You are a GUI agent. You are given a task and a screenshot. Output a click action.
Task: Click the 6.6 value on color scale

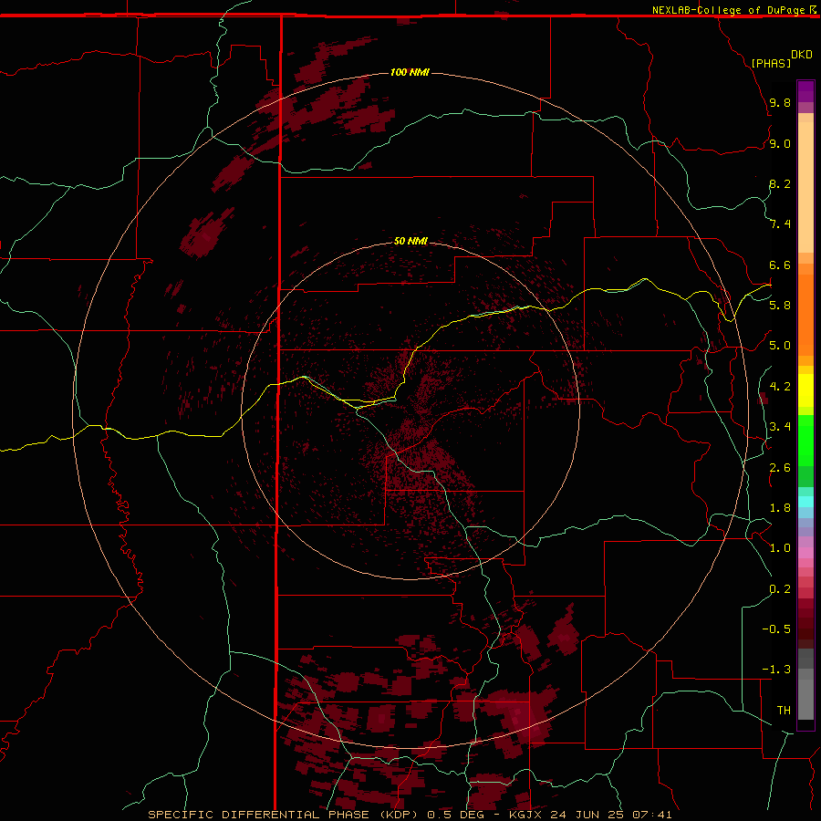[x=780, y=265]
